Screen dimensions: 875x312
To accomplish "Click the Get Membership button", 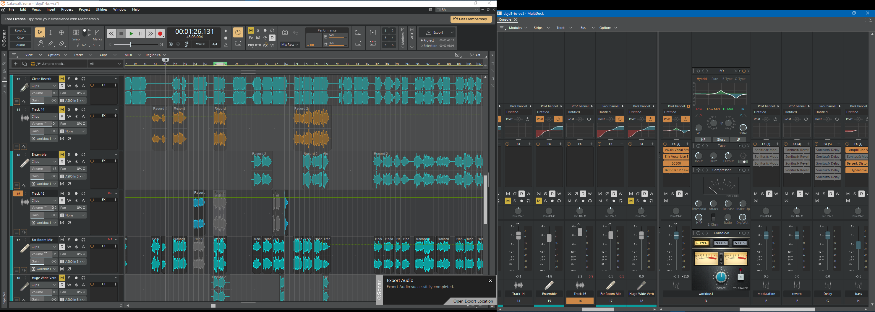I will tap(471, 19).
